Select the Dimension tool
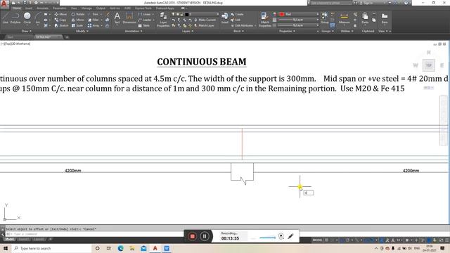 coord(129,18)
